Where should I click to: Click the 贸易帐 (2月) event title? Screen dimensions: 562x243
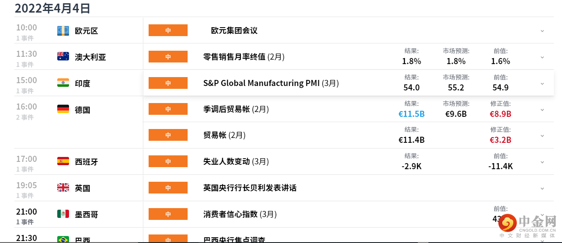click(x=224, y=135)
